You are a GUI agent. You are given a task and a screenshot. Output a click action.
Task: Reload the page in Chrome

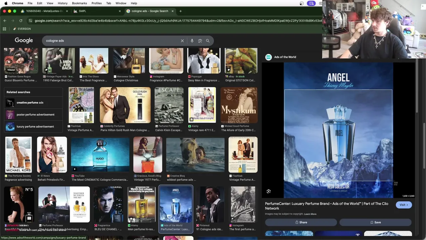pyautogui.click(x=21, y=21)
